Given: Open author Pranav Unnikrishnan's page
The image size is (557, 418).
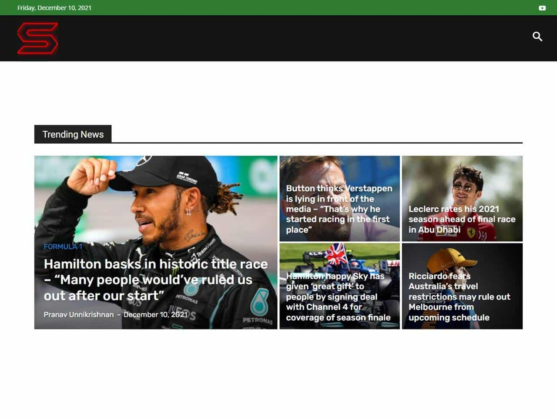Looking at the screenshot, I should (x=79, y=314).
